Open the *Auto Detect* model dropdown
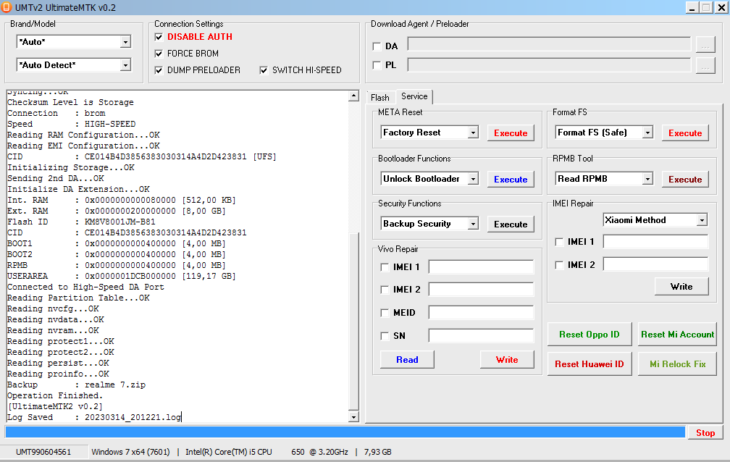Viewport: 730px width, 462px height. 125,65
